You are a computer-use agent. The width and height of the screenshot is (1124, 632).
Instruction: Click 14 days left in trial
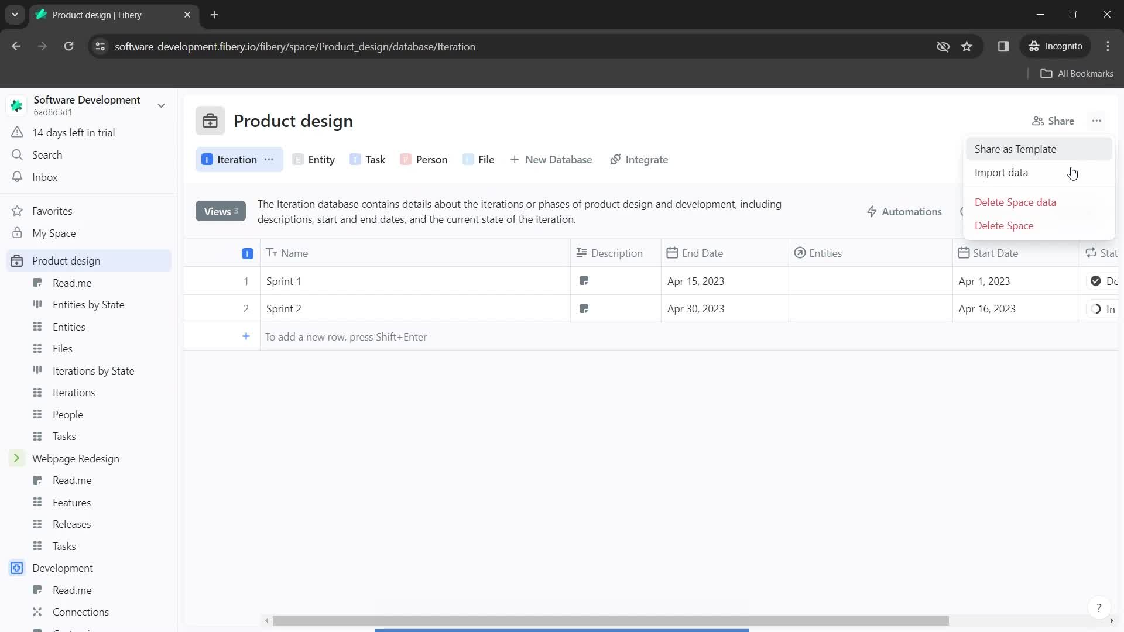click(89, 133)
